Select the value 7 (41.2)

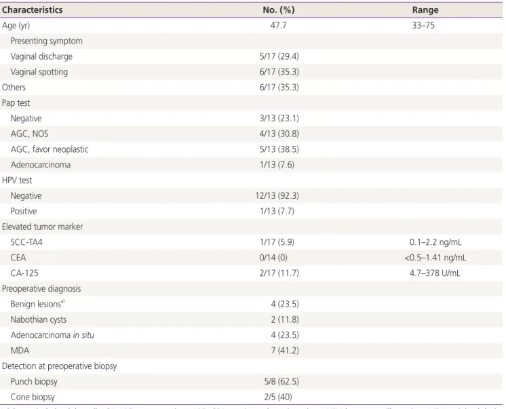click(x=285, y=351)
